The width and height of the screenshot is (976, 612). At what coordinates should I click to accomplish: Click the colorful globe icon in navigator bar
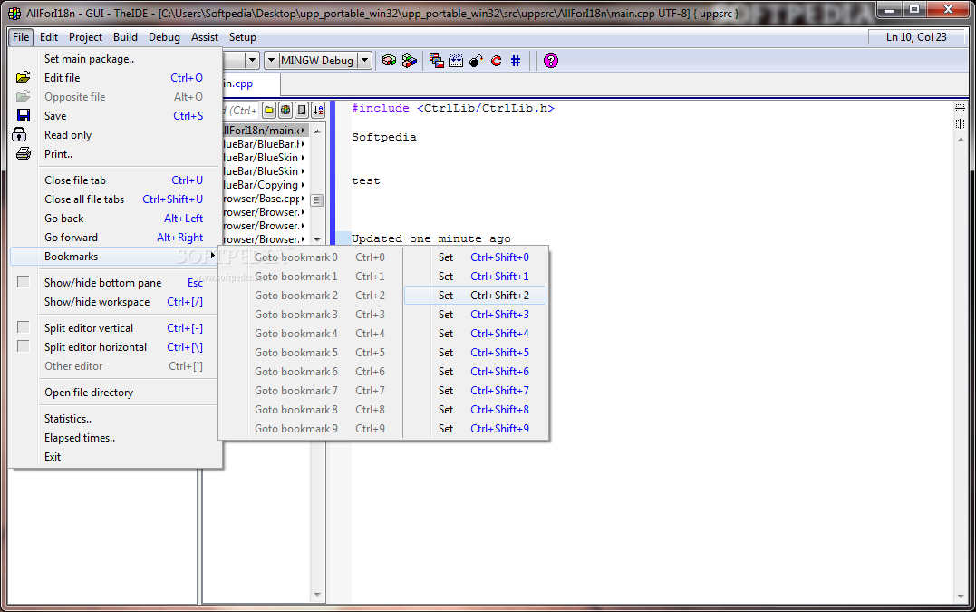coord(285,111)
